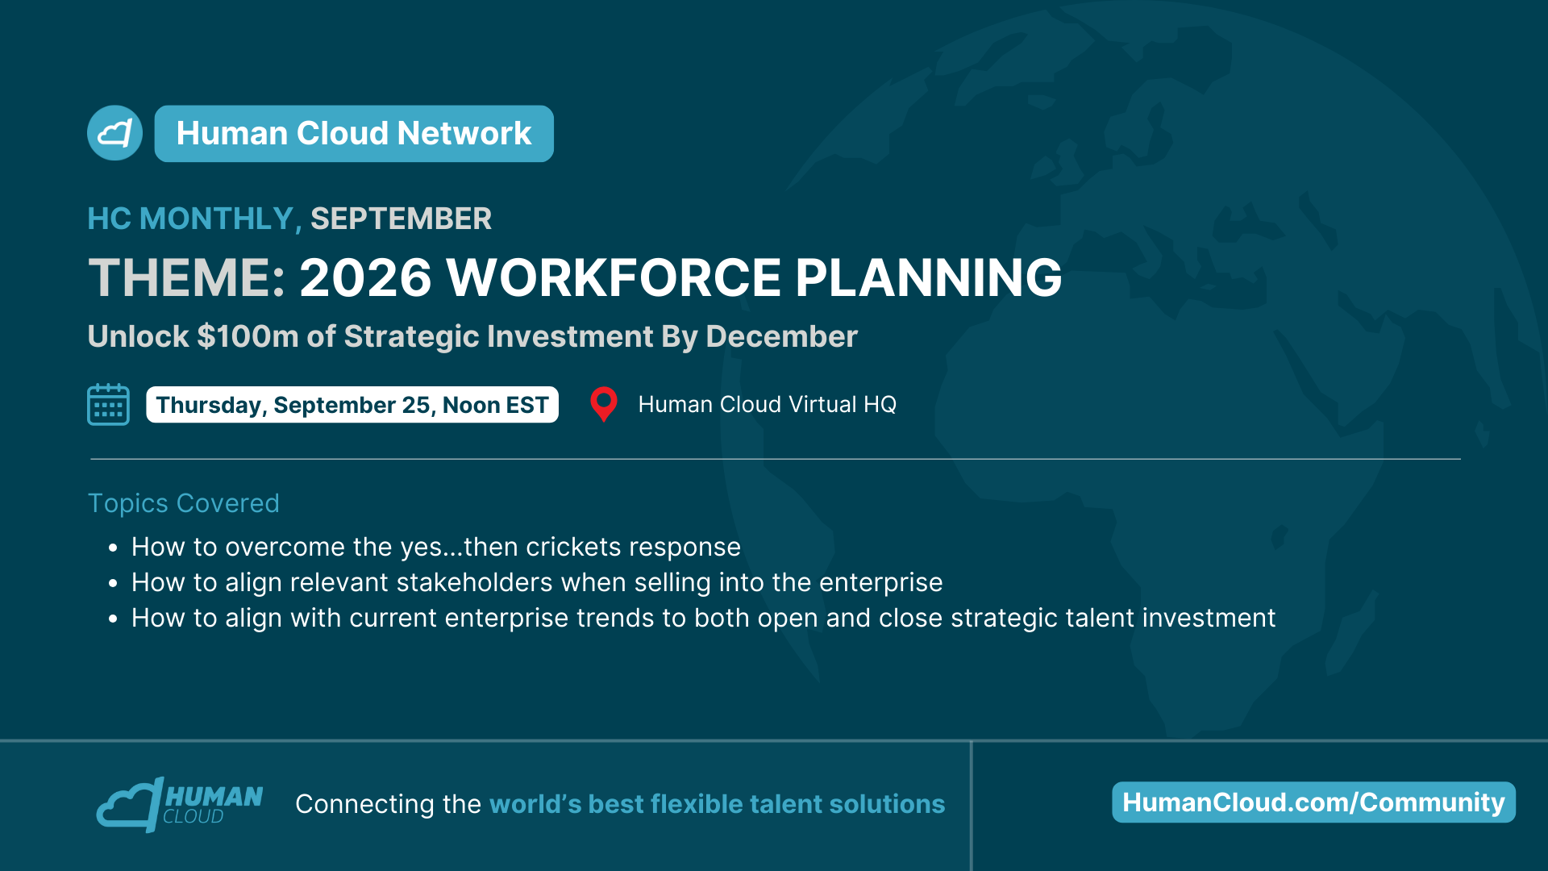This screenshot has height=871, width=1548.
Task: Click the HumanCloud.com/Community link
Action: pos(1313,802)
